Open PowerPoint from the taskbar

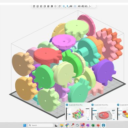[98, 125]
